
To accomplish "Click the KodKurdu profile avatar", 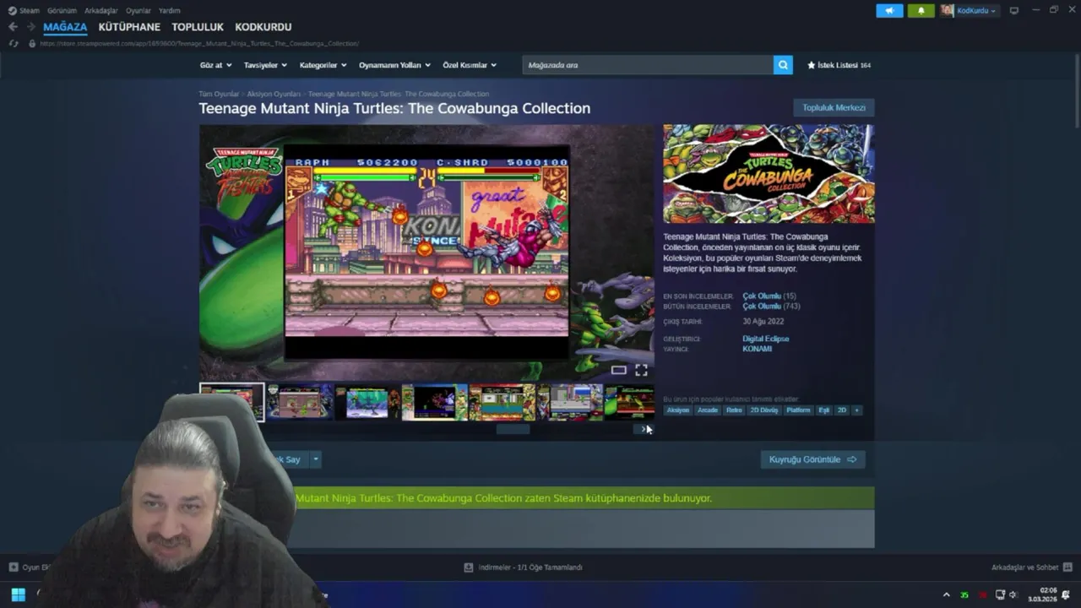I will (x=948, y=10).
